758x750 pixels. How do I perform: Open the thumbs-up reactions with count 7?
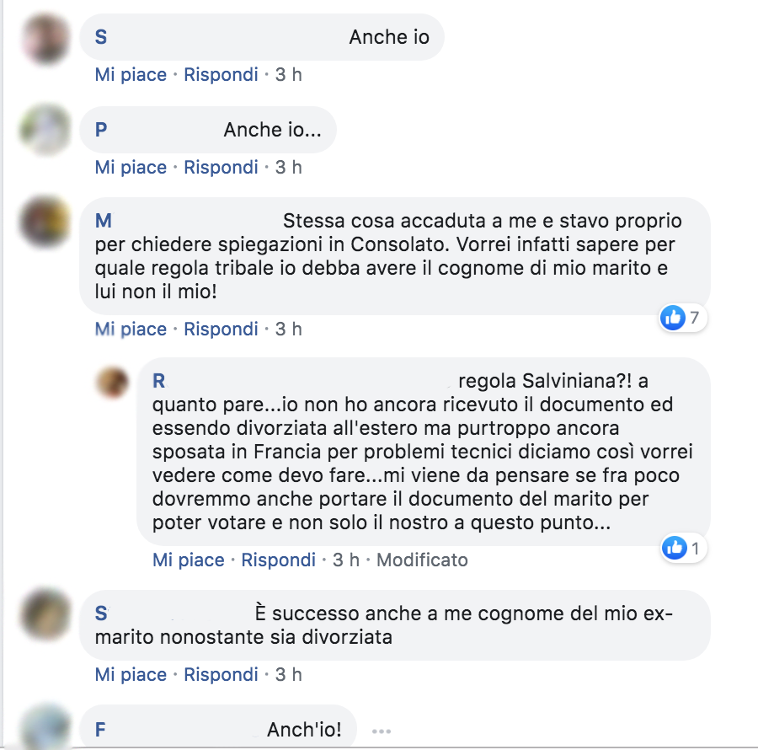point(683,318)
